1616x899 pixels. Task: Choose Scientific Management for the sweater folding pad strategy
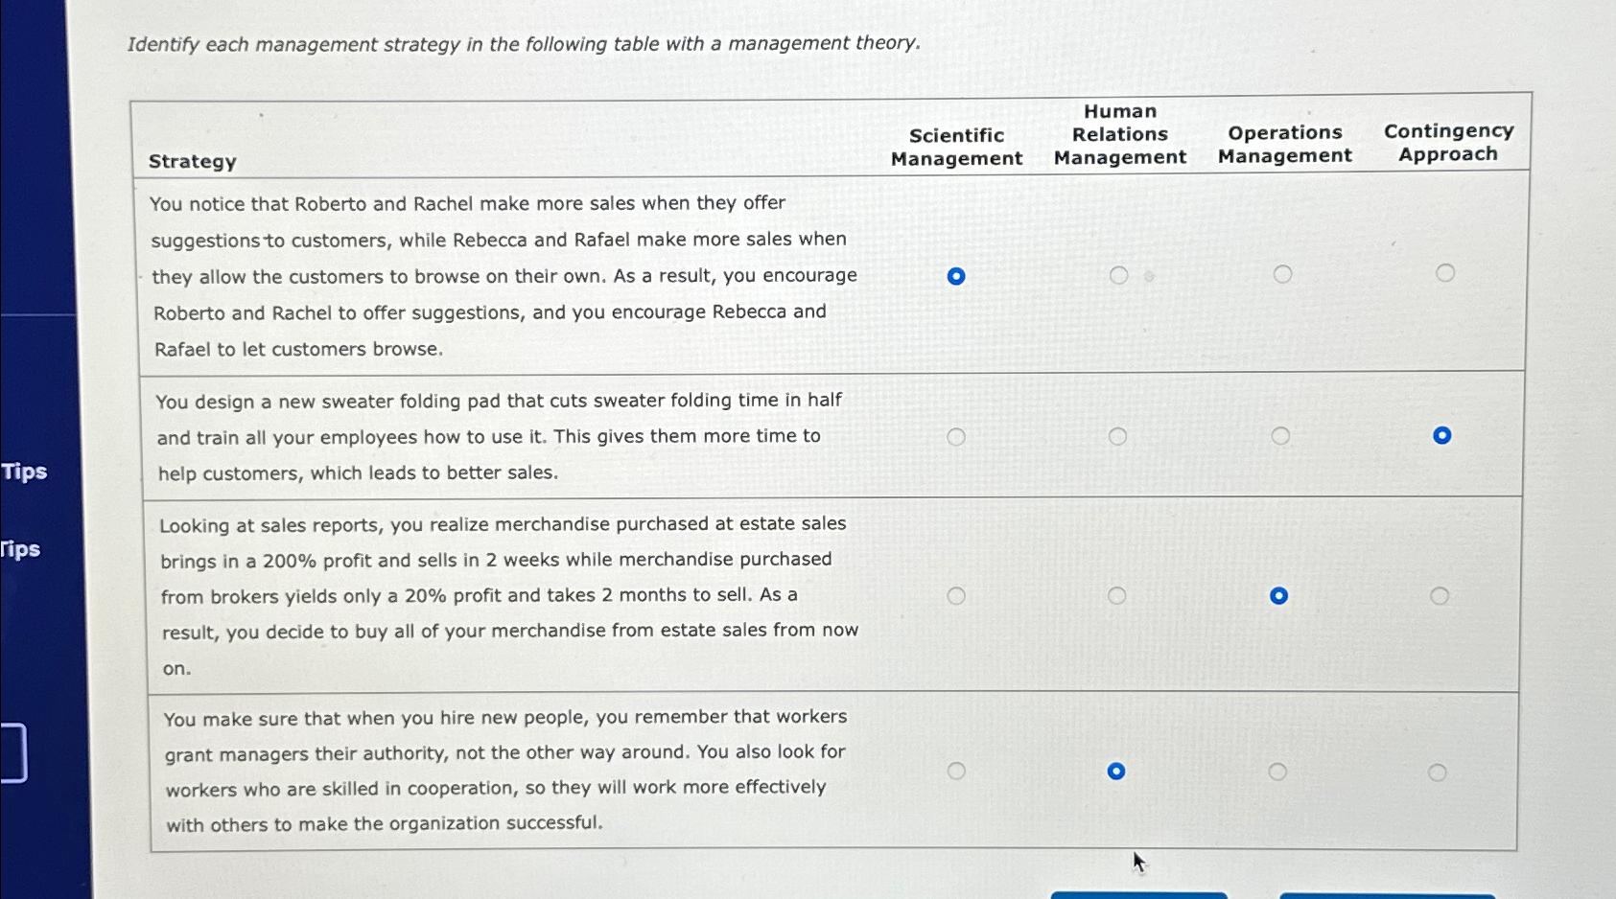pos(956,437)
